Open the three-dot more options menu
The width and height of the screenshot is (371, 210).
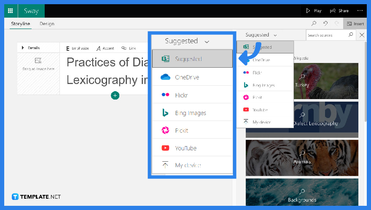coord(360,10)
